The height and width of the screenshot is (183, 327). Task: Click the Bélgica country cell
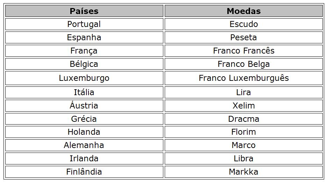tap(84, 64)
